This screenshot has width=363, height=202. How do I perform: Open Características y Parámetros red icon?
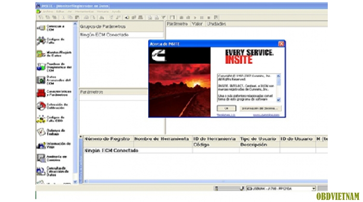tap(41, 93)
